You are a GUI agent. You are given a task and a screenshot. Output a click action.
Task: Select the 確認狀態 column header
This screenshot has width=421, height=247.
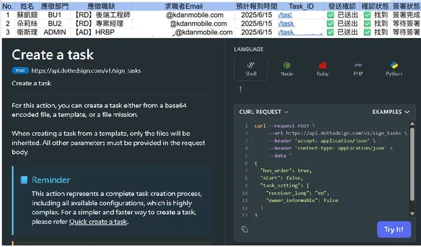pos(375,6)
